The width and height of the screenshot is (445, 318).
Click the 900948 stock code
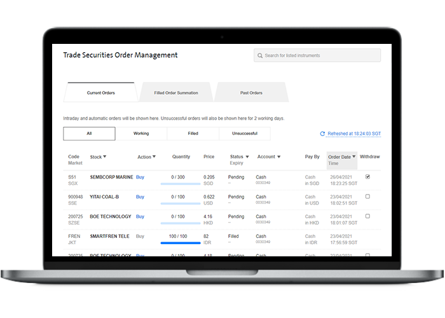pos(76,197)
